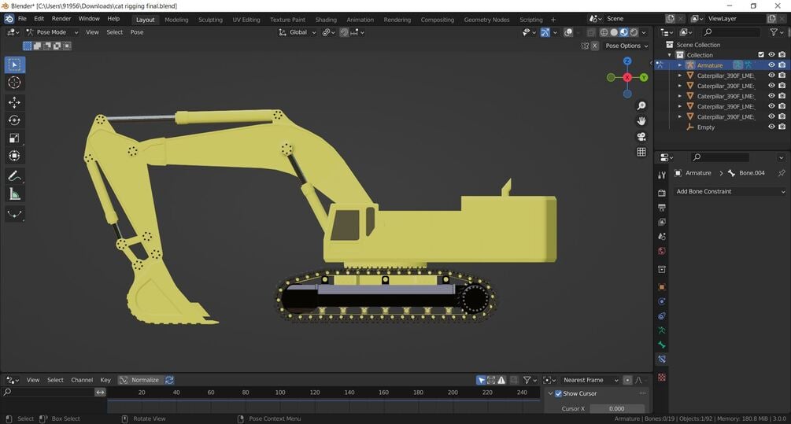This screenshot has height=424, width=791.
Task: Click the Cursor X value field
Action: pyautogui.click(x=616, y=408)
